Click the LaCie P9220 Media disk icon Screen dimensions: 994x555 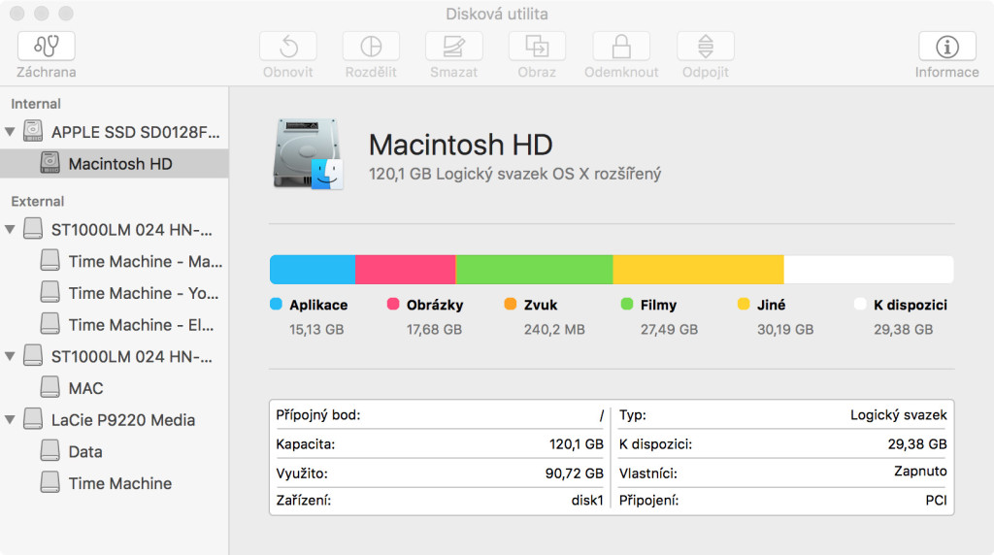[33, 419]
